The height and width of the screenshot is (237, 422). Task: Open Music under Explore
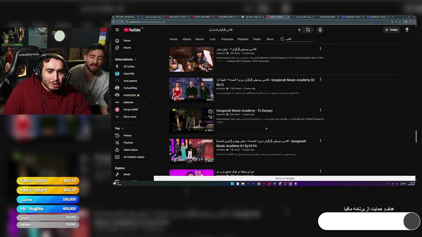(127, 174)
